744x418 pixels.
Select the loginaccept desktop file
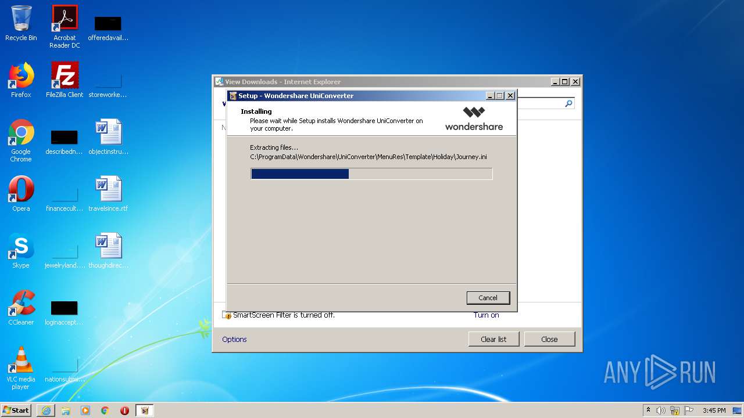click(x=65, y=312)
